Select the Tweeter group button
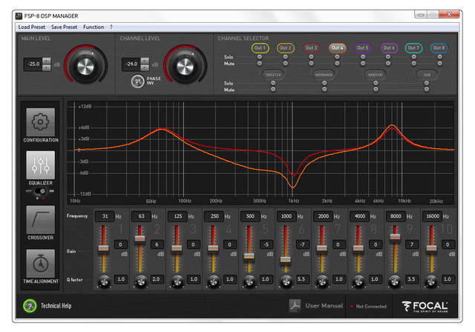This screenshot has width=475, height=332. tap(272, 74)
